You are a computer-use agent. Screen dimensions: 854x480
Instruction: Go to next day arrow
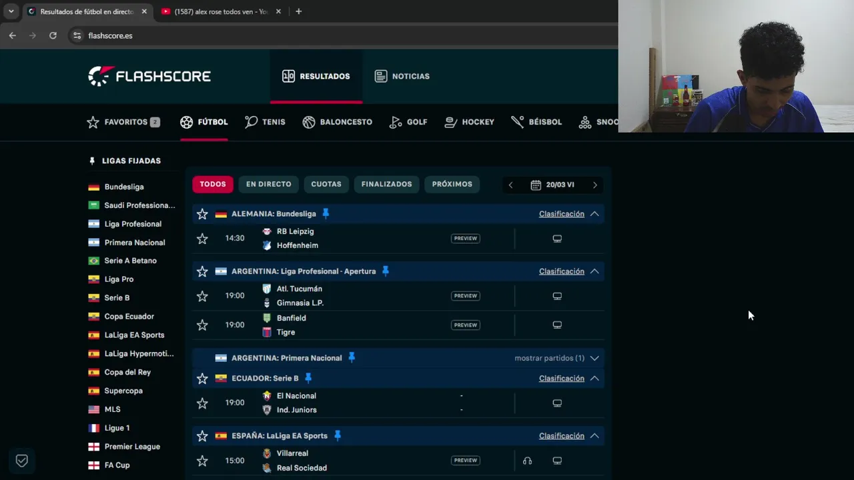[595, 185]
